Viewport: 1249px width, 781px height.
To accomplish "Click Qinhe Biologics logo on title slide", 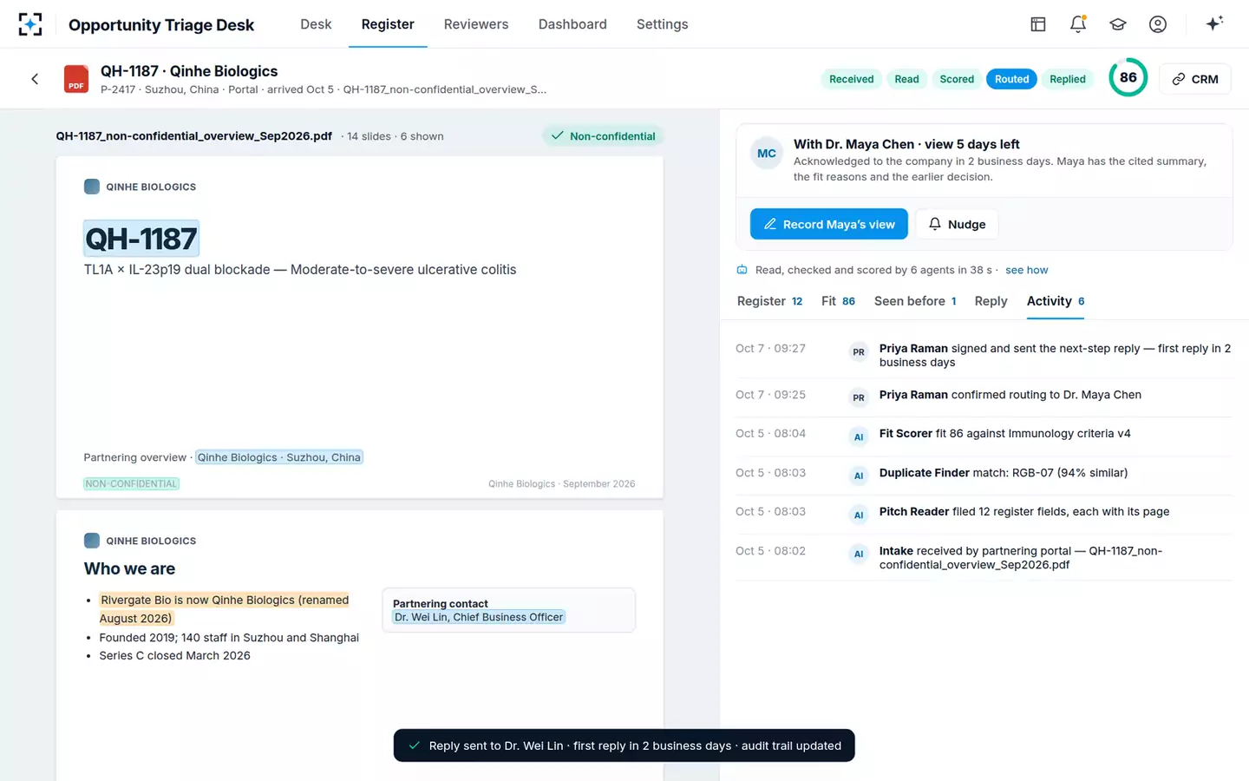I will [91, 187].
